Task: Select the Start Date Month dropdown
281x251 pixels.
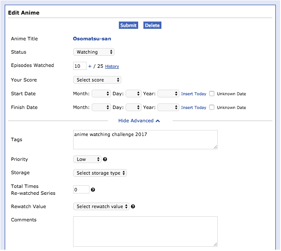Action: 102,94
